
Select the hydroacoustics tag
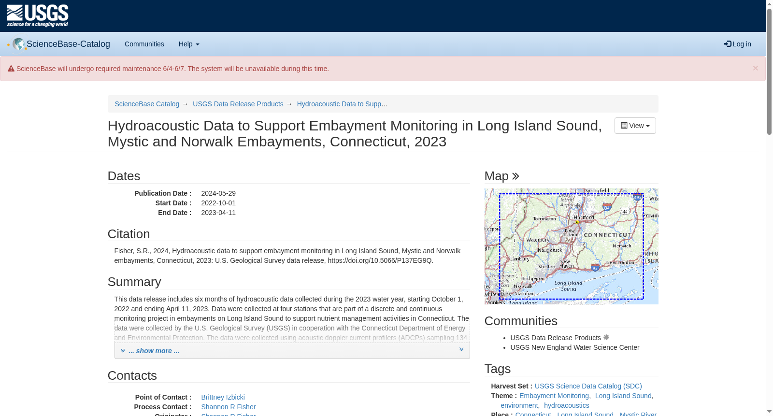[566, 405]
